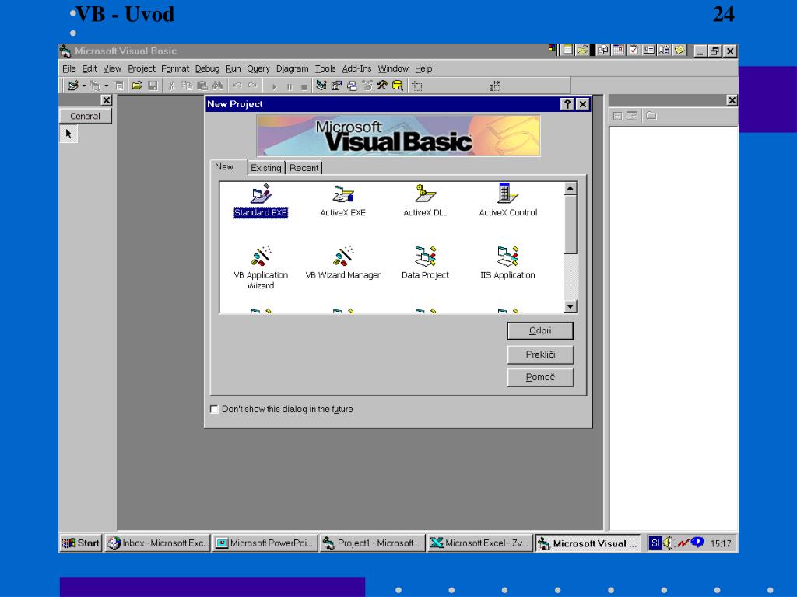Viewport: 797px width, 597px height.
Task: Open the Menu Editor toolbar icon
Action: (119, 86)
